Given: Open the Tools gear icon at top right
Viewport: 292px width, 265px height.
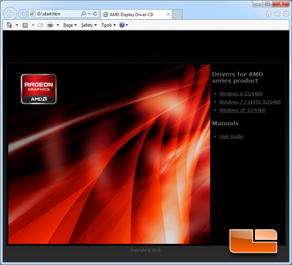Looking at the screenshot, I should (286, 13).
